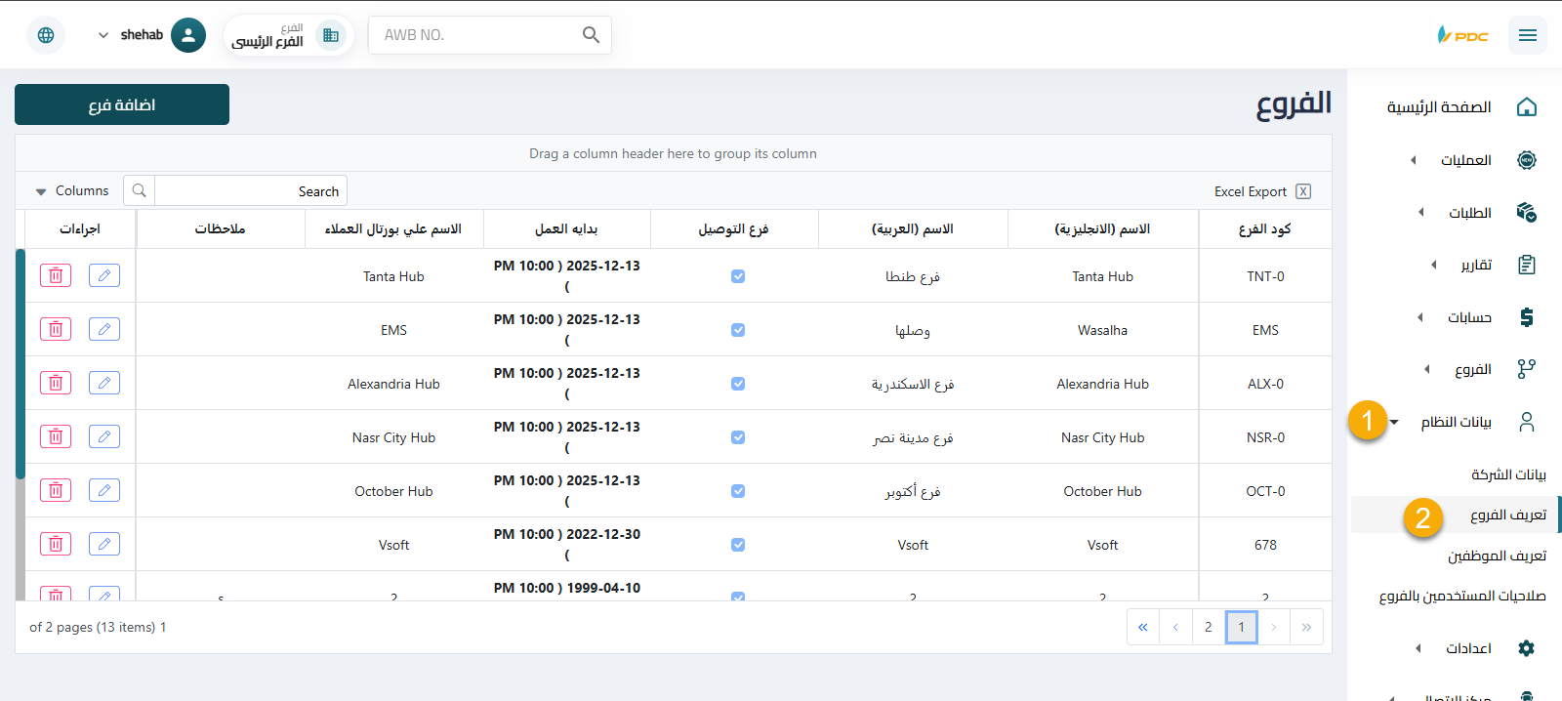The image size is (1562, 701).
Task: Open صلاحيات المستخدمين بالفروع submenu item
Action: pos(1462,596)
